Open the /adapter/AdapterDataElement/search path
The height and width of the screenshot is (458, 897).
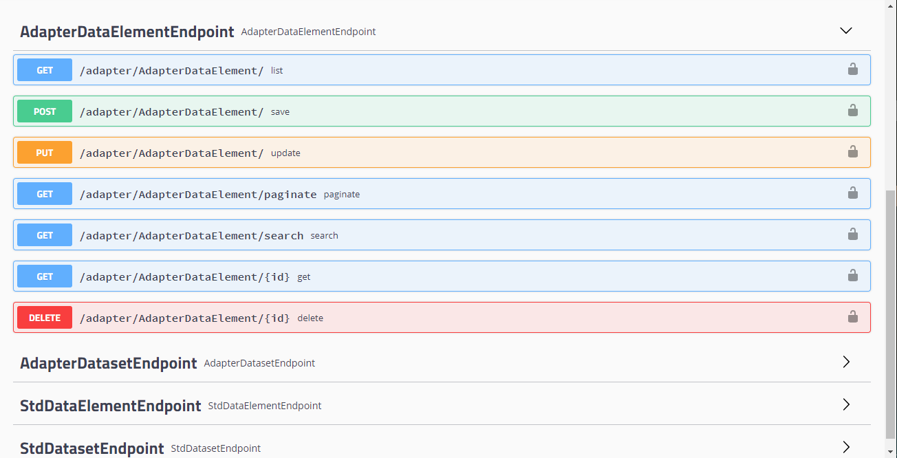pyautogui.click(x=191, y=236)
